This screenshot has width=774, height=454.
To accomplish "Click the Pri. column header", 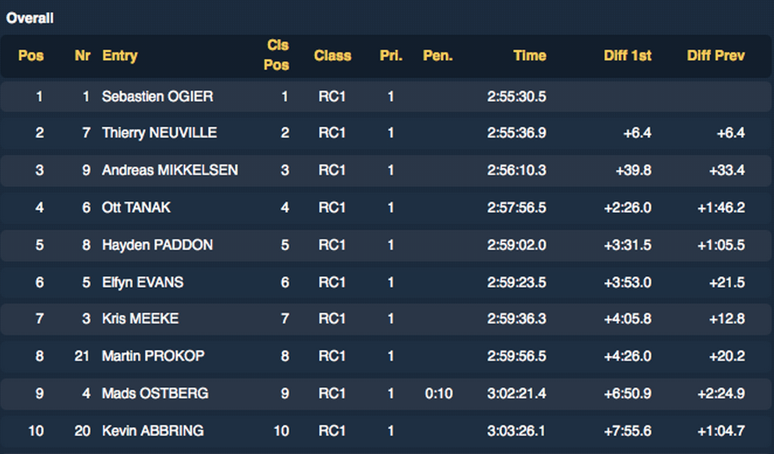I will coord(391,55).
